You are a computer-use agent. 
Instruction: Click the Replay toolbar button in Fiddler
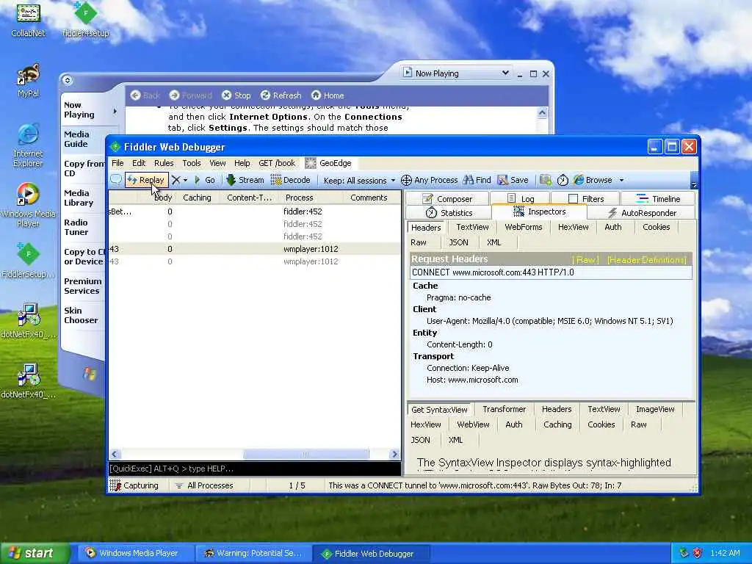pos(146,181)
